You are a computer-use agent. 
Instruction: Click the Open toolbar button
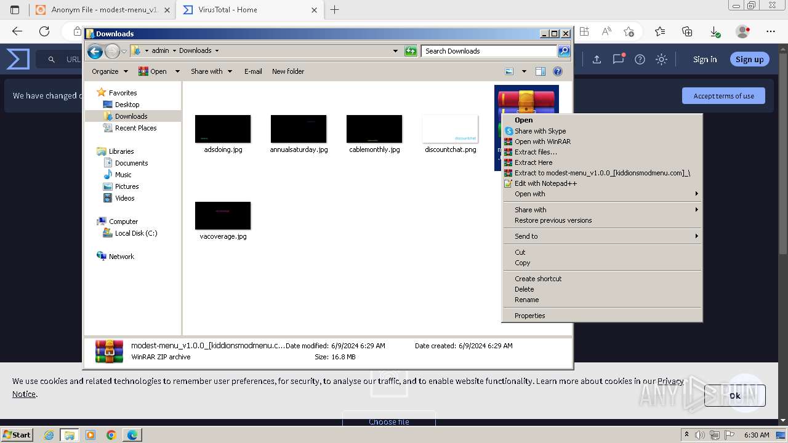click(153, 71)
